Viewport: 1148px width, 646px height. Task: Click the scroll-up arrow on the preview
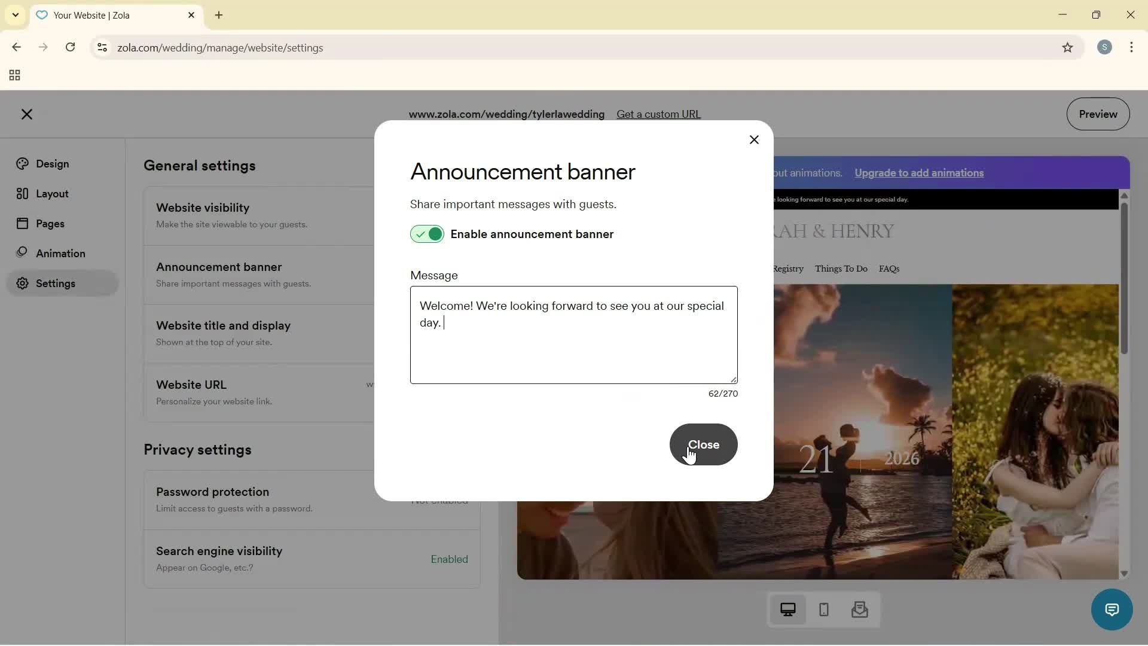1124,196
